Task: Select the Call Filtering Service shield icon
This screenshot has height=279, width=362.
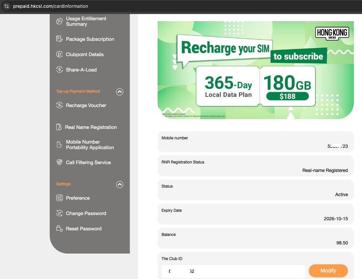Action: (59, 162)
